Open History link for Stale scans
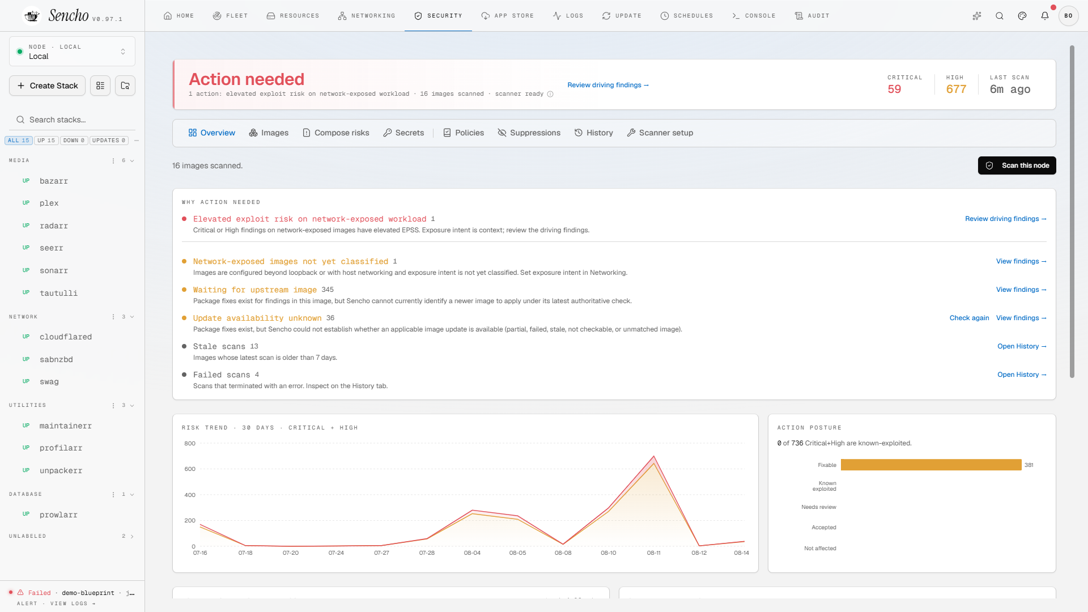Viewport: 1088px width, 612px height. point(1022,346)
